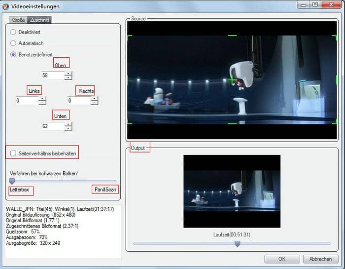
Task: Increase the Oben crop value
Action: (69, 74)
